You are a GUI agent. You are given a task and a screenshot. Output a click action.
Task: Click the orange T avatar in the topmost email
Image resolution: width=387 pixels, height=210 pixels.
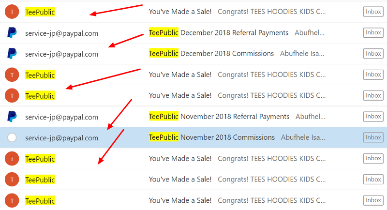[12, 12]
